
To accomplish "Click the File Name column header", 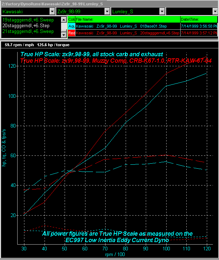I will click(x=128, y=19).
